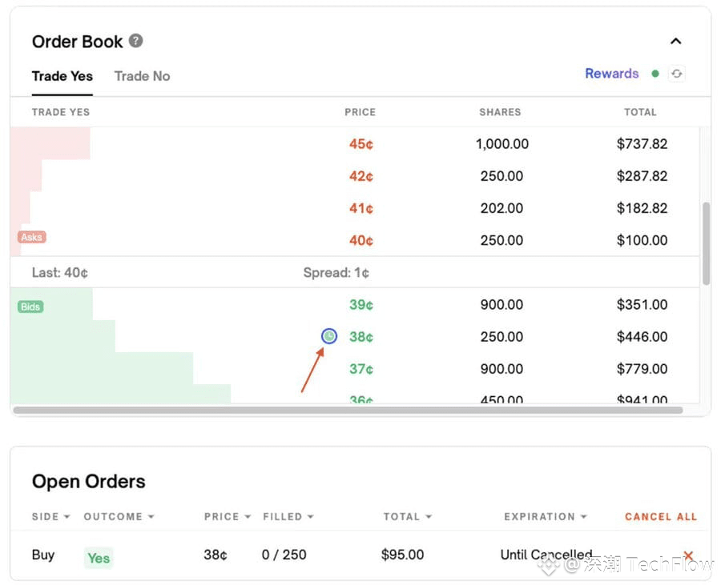This screenshot has width=721, height=585.
Task: Click the green Rewards status dot
Action: tap(655, 74)
